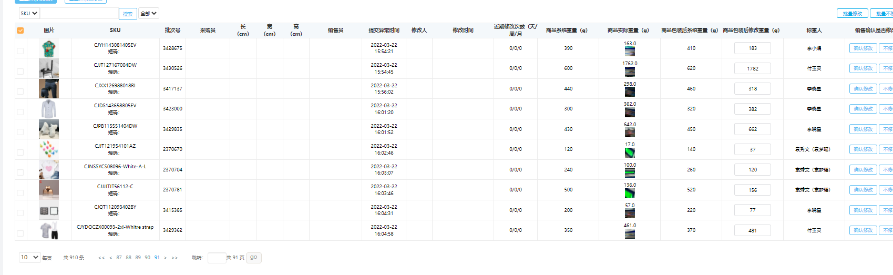Click the 搜索 search button
The image size is (893, 275).
128,14
